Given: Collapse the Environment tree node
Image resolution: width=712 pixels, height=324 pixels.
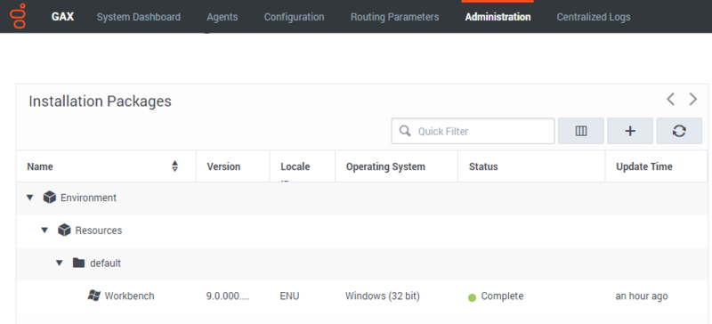Looking at the screenshot, I should (x=30, y=198).
